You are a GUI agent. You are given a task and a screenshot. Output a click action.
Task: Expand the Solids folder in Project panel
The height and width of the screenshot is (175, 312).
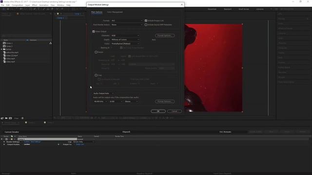click(x=1, y=49)
